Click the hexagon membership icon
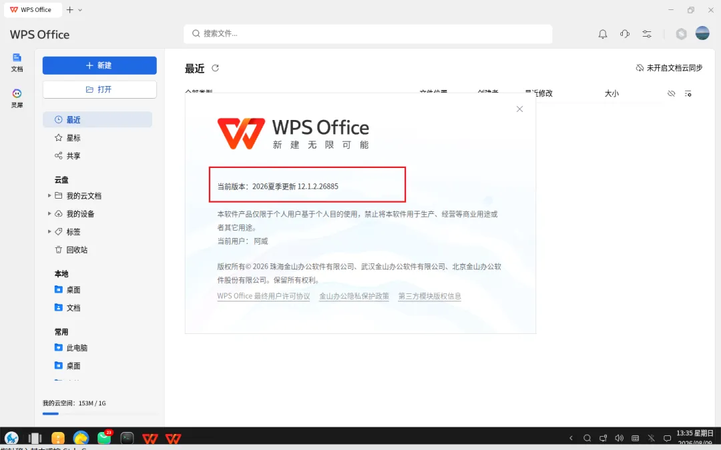 [x=681, y=33]
